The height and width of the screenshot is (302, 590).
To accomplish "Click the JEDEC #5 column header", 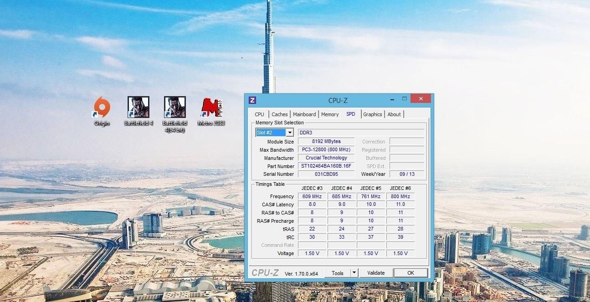I will (x=371, y=189).
